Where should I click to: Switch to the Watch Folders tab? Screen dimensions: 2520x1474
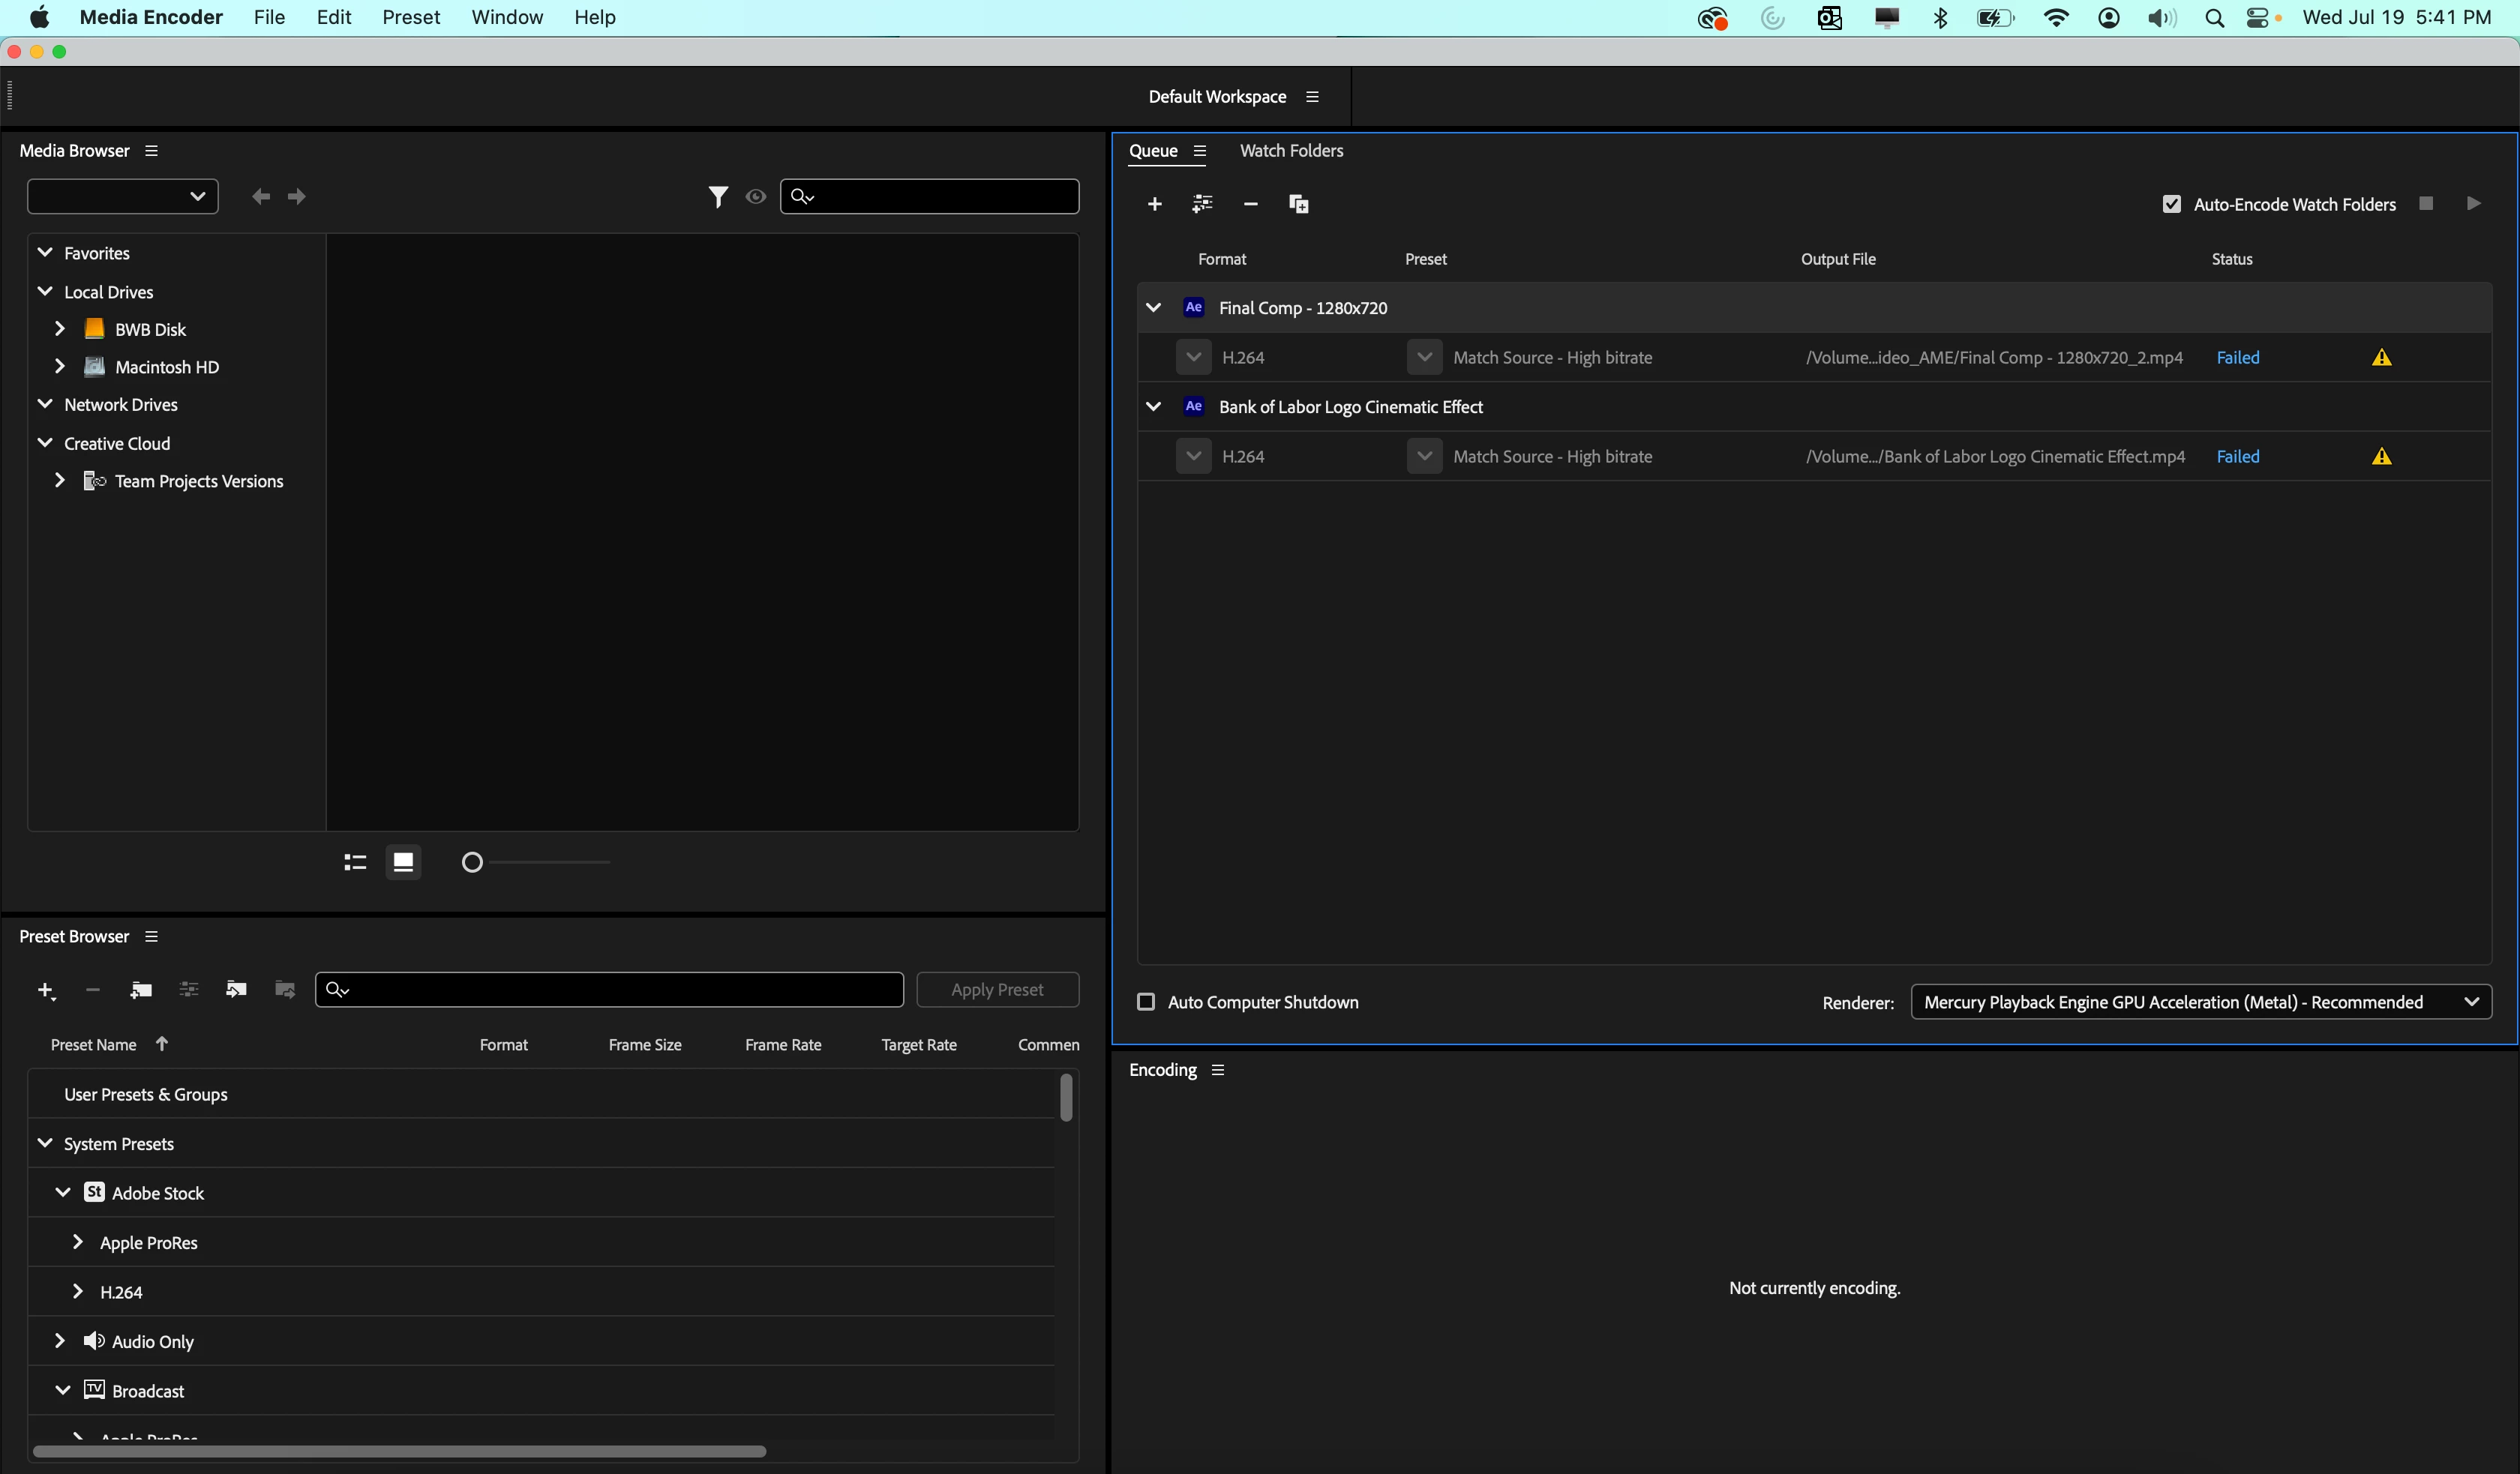point(1291,150)
